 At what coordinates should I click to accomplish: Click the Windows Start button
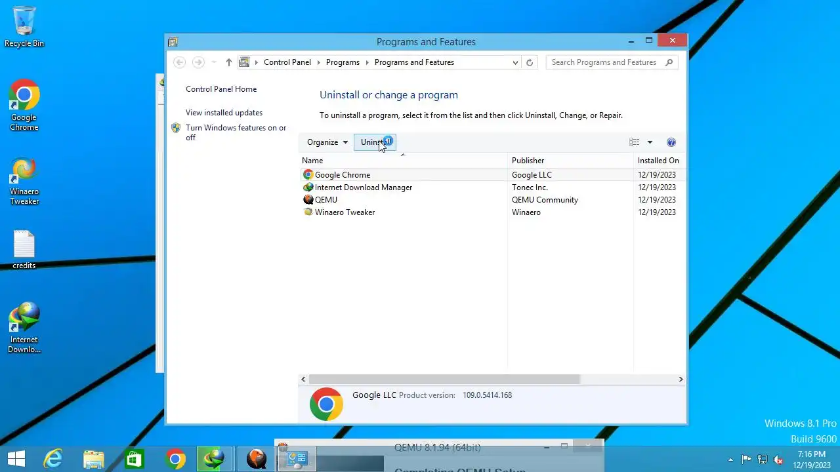click(x=16, y=459)
